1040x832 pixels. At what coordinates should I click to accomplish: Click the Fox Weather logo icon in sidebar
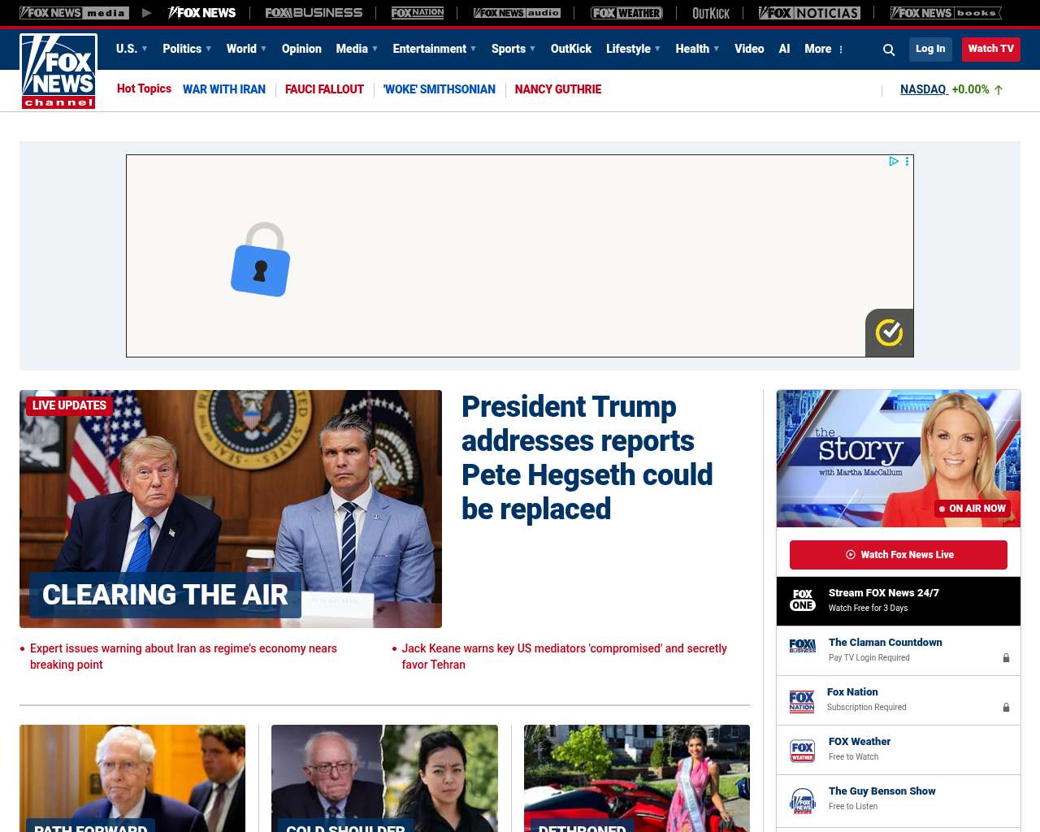(x=803, y=751)
